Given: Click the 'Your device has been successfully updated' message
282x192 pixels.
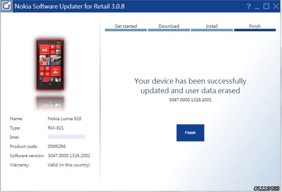Looking at the screenshot, I should [190, 86].
